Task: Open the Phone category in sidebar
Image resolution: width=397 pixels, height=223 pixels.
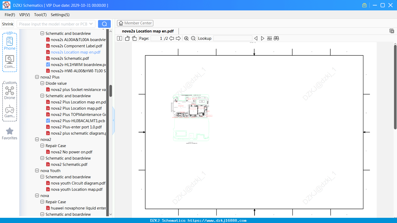Action: click(10, 43)
